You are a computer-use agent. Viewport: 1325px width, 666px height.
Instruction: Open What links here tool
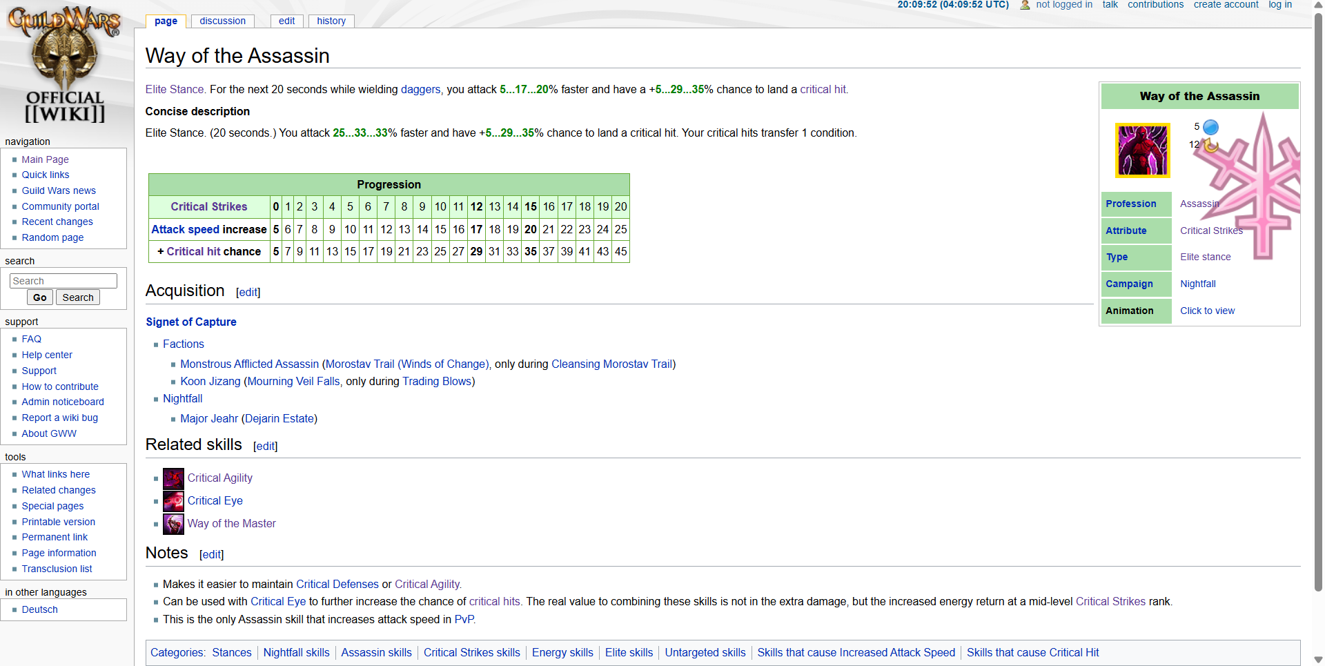pos(56,475)
